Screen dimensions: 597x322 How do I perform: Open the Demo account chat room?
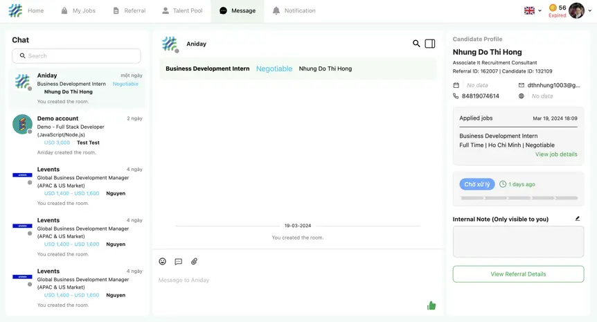pos(76,135)
